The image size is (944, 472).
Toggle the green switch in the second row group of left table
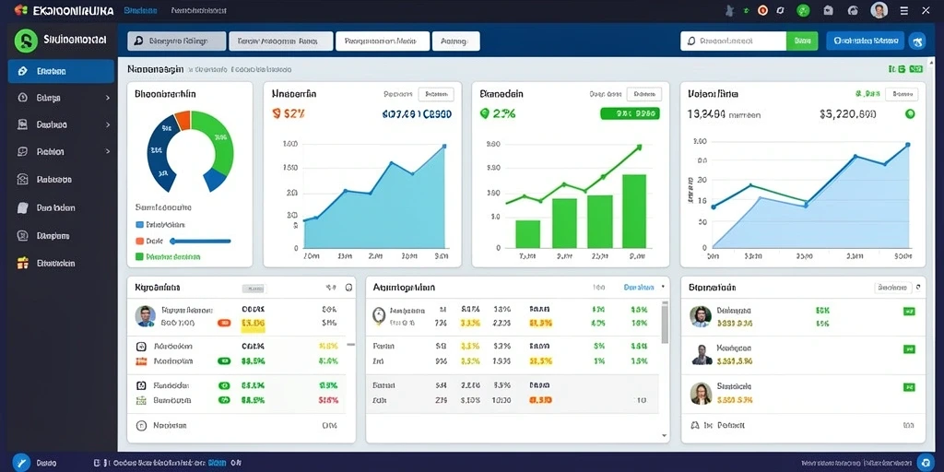click(224, 361)
